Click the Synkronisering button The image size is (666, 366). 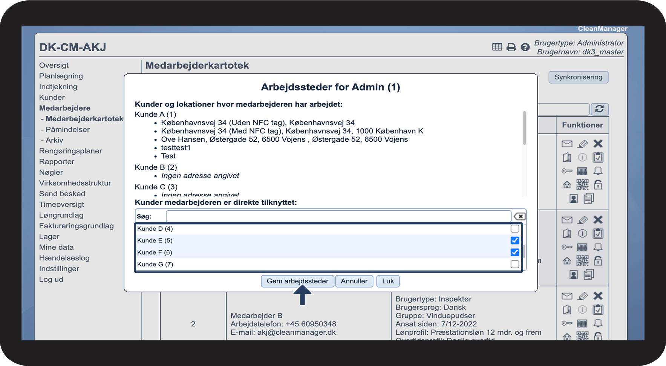(x=578, y=77)
